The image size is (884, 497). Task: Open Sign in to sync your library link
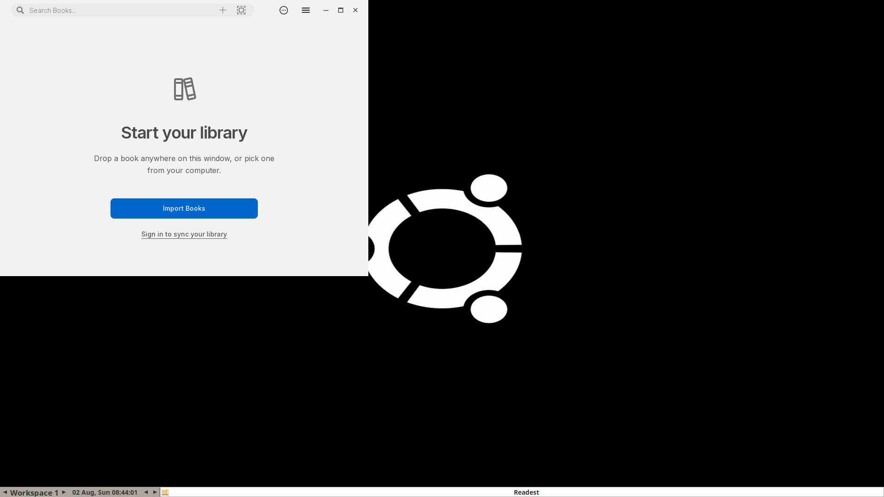click(x=184, y=234)
